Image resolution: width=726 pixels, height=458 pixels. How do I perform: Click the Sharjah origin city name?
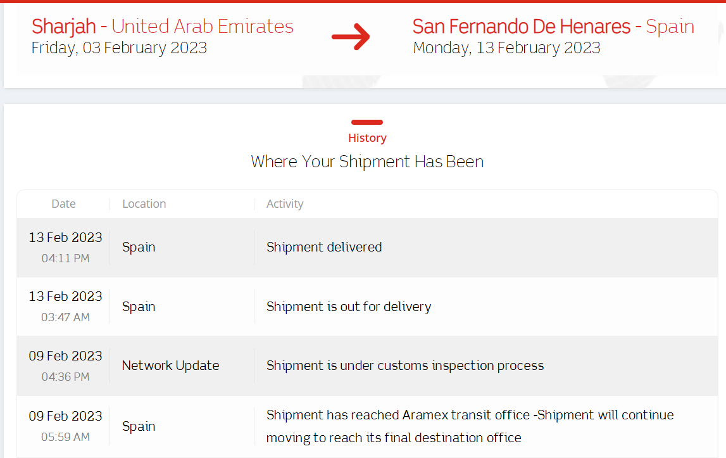tap(64, 27)
